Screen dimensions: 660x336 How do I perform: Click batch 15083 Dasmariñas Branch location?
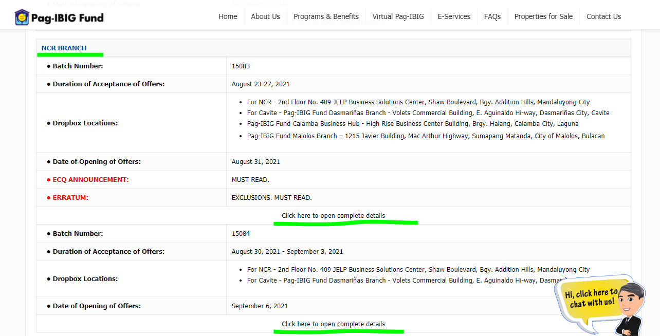[428, 113]
